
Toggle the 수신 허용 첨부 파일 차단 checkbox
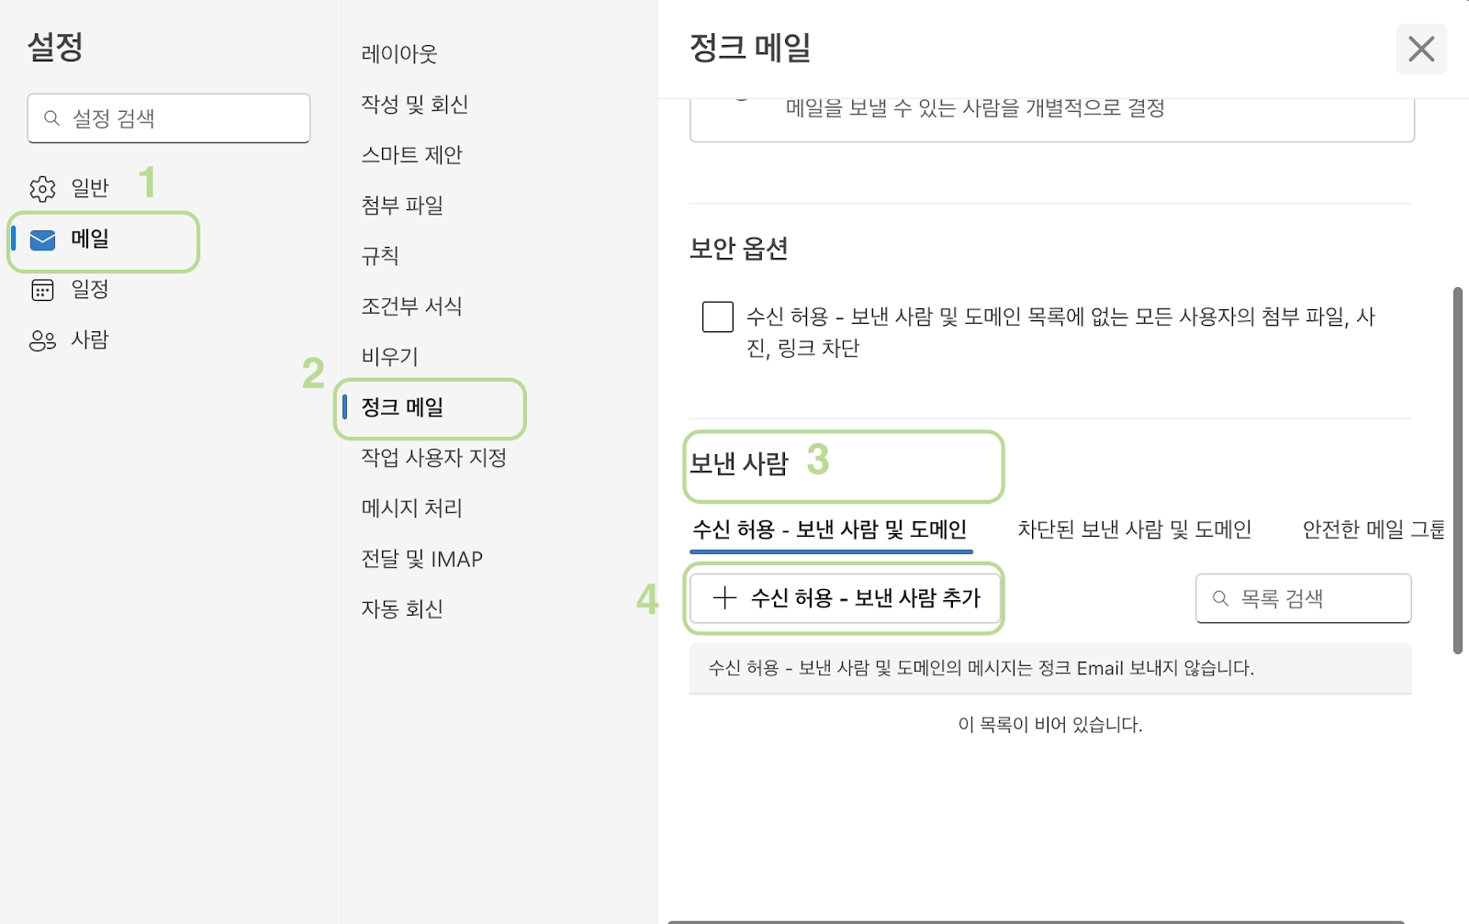[x=717, y=317]
